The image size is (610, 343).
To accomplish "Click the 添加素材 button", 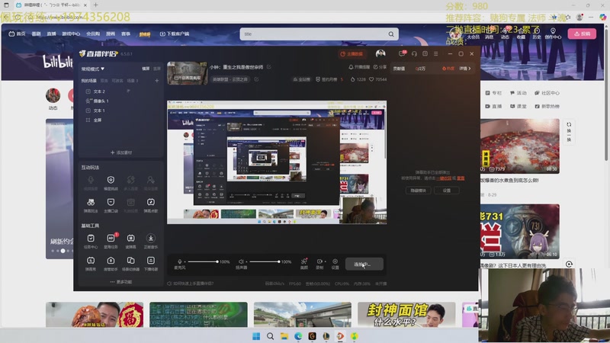I will coord(121,152).
